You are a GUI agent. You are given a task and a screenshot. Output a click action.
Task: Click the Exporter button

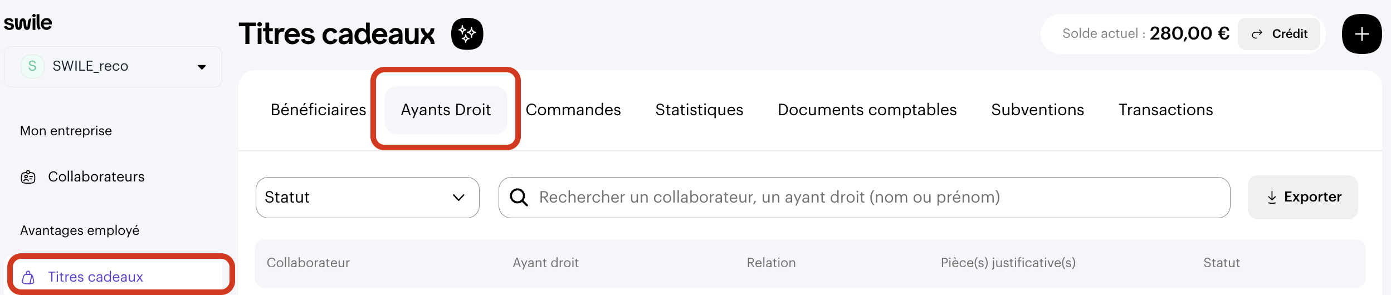click(1303, 198)
